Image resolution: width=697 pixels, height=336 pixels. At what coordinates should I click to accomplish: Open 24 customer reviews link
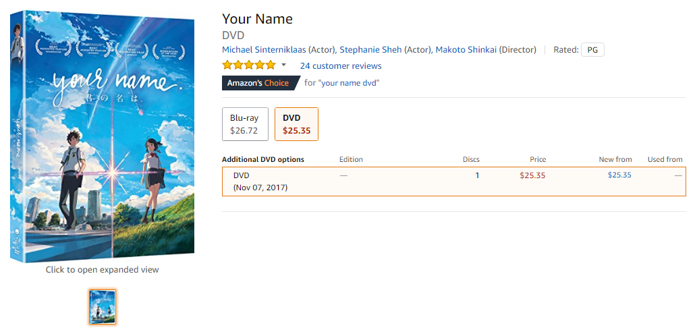(x=341, y=65)
